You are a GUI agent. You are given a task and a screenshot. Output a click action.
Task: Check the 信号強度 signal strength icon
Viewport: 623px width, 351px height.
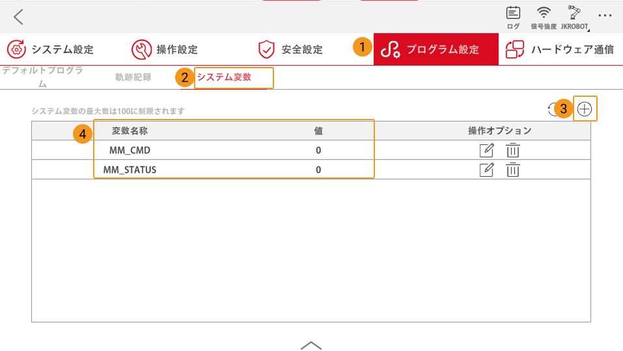(x=544, y=16)
